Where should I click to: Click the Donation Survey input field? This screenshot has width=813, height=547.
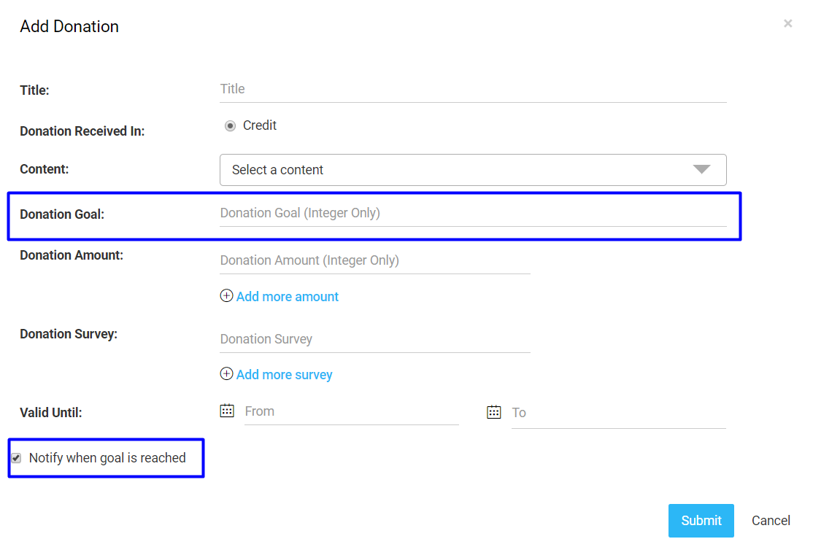375,339
